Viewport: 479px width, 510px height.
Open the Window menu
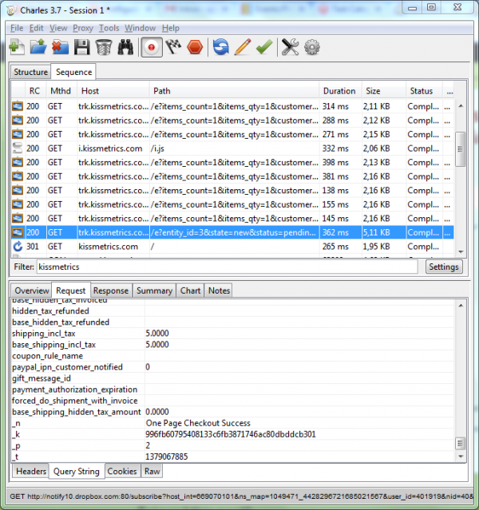point(140,28)
